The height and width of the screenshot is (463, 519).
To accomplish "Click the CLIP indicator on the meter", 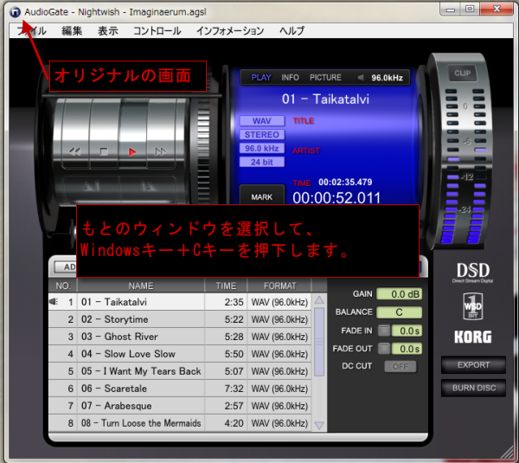I will [462, 74].
